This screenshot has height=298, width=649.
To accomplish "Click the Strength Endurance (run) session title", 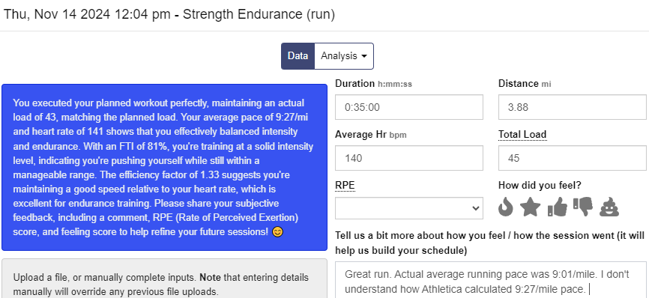I will click(x=259, y=14).
